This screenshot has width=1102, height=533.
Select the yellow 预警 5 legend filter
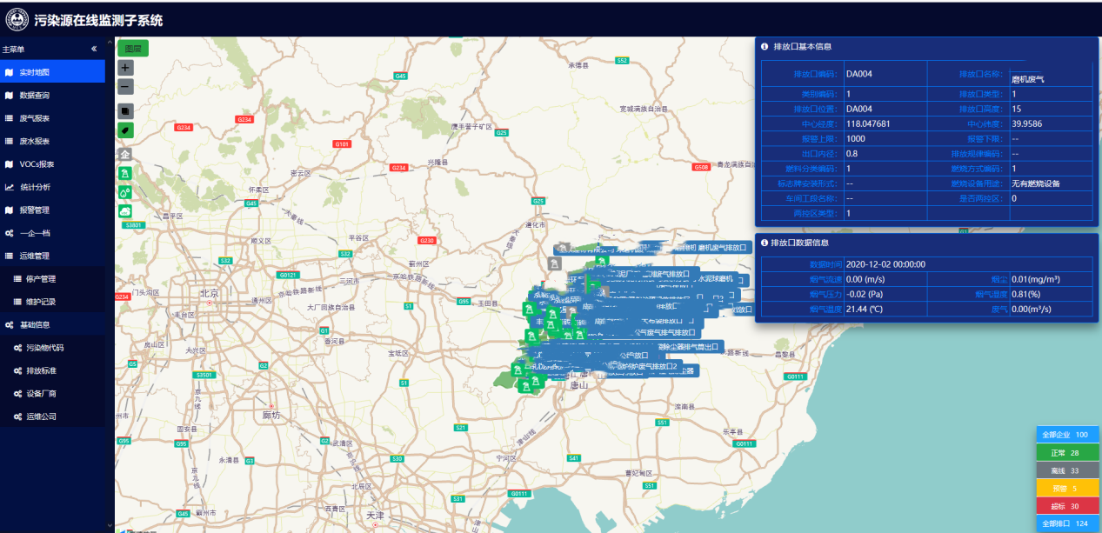[1067, 489]
